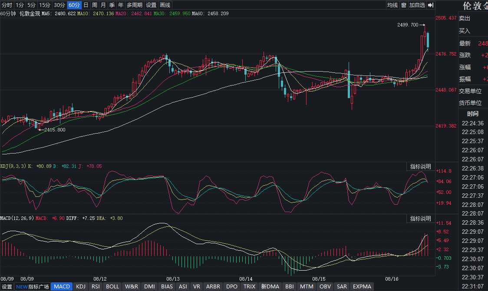Switch chart to yearly 年 period
The height and width of the screenshot is (291, 488).
[121, 5]
